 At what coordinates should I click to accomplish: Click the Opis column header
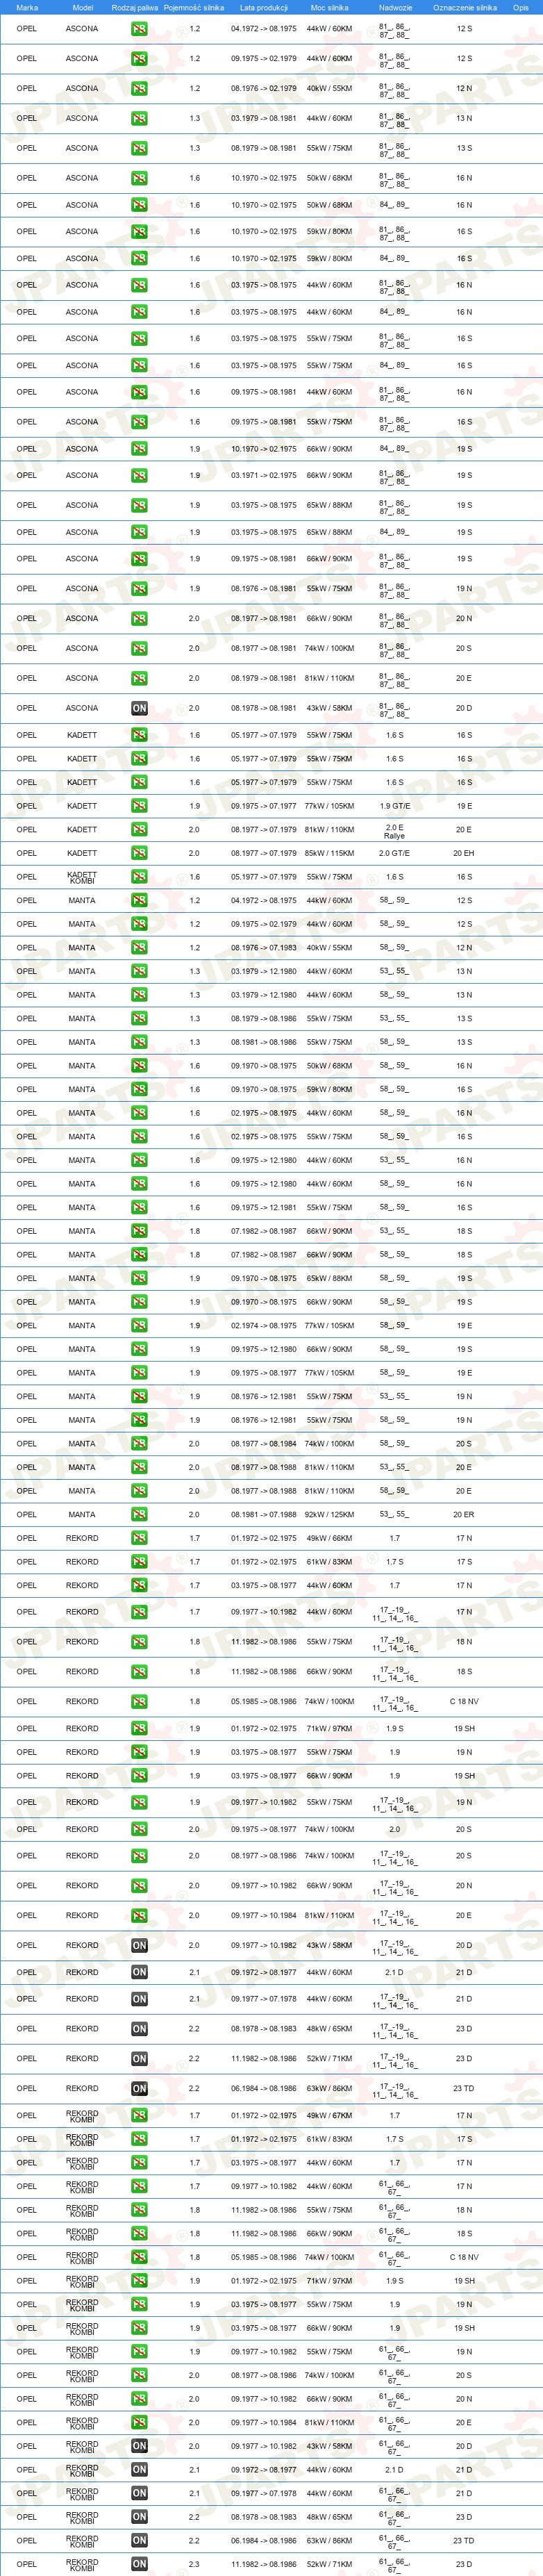click(521, 7)
